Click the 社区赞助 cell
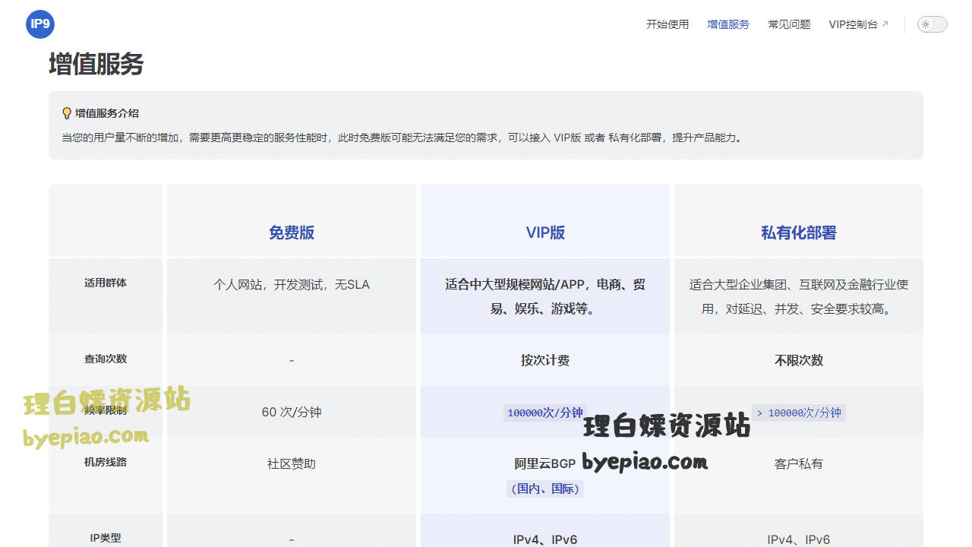The height and width of the screenshot is (547, 972). [292, 463]
